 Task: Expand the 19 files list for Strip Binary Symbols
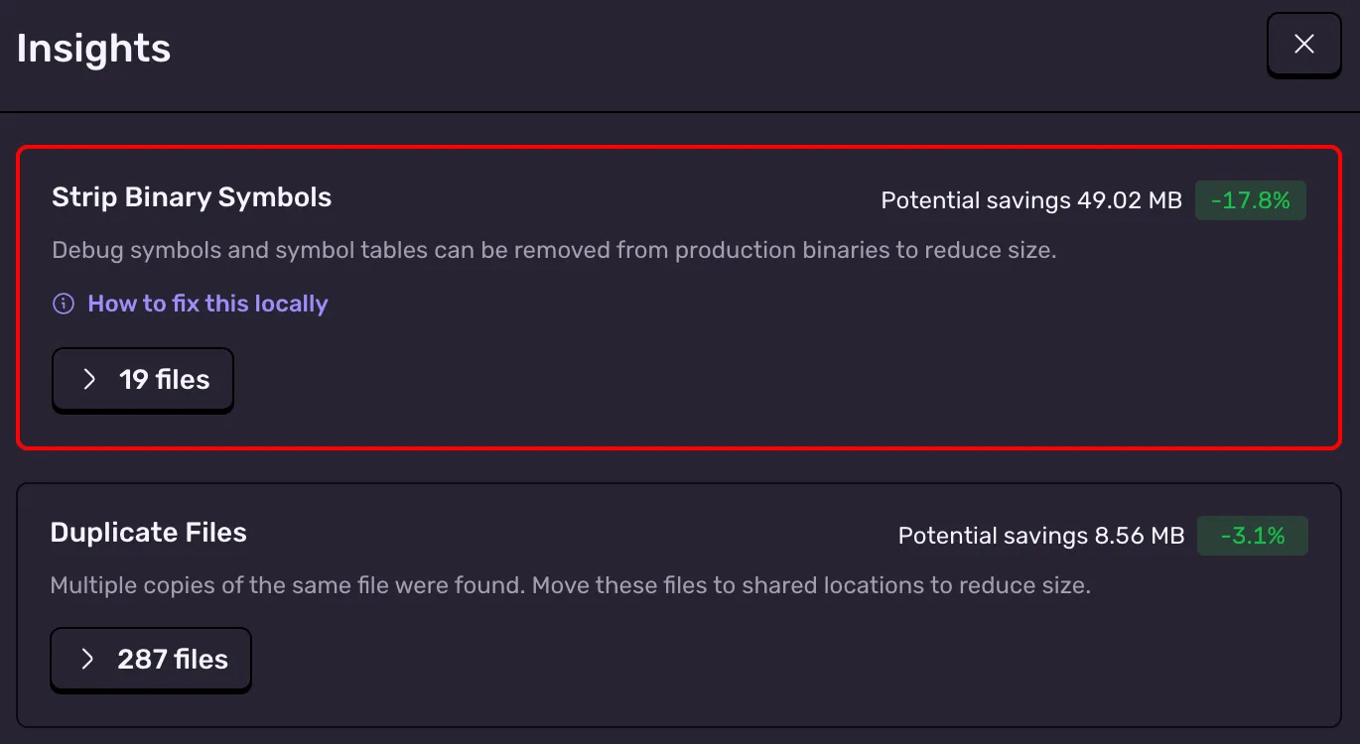pos(142,379)
